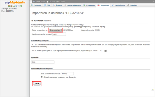Click the database icon beside DB23287xx

pyautogui.click(x=4, y=11)
